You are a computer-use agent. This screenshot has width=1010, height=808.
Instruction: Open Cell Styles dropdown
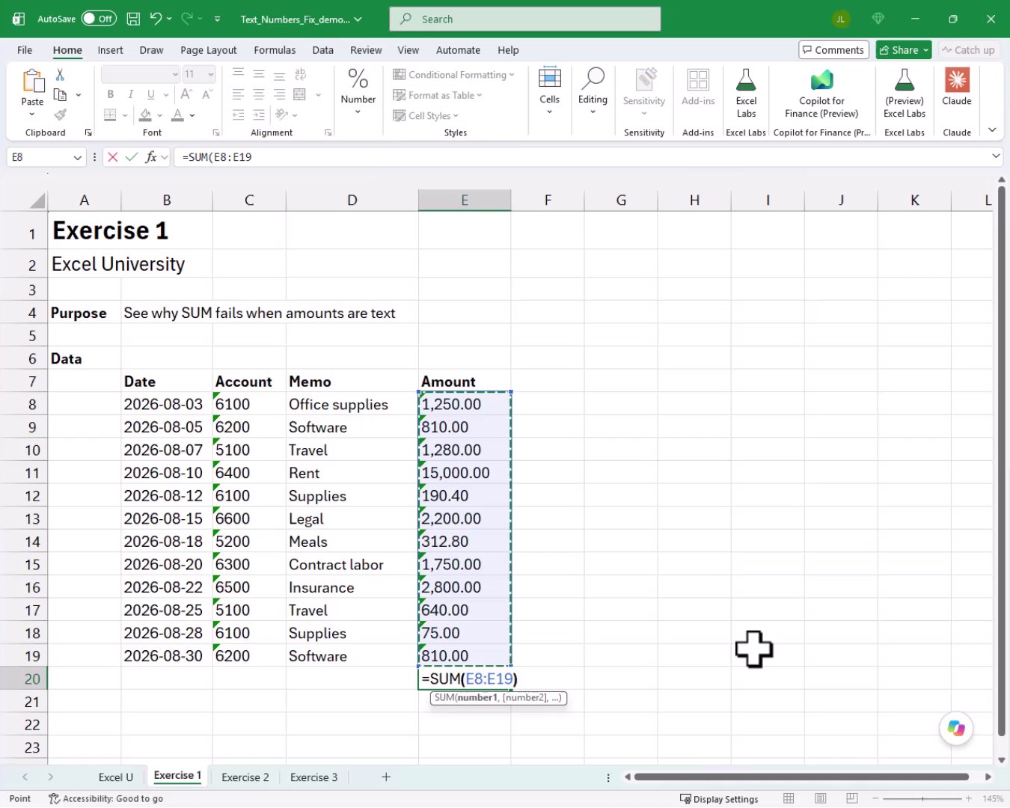426,115
